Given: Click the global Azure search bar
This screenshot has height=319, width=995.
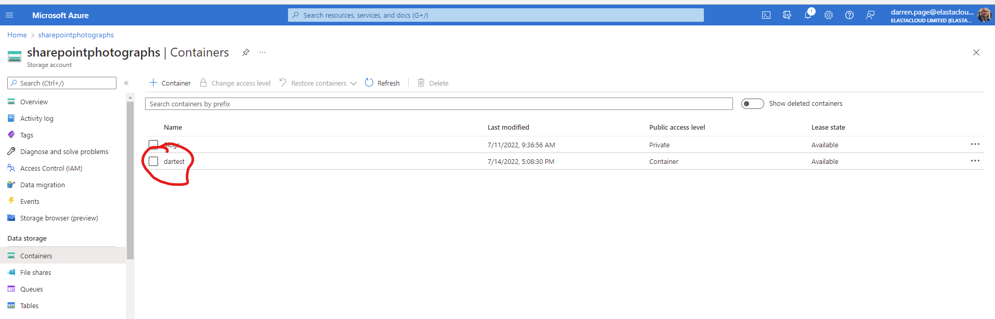Looking at the screenshot, I should tap(496, 15).
